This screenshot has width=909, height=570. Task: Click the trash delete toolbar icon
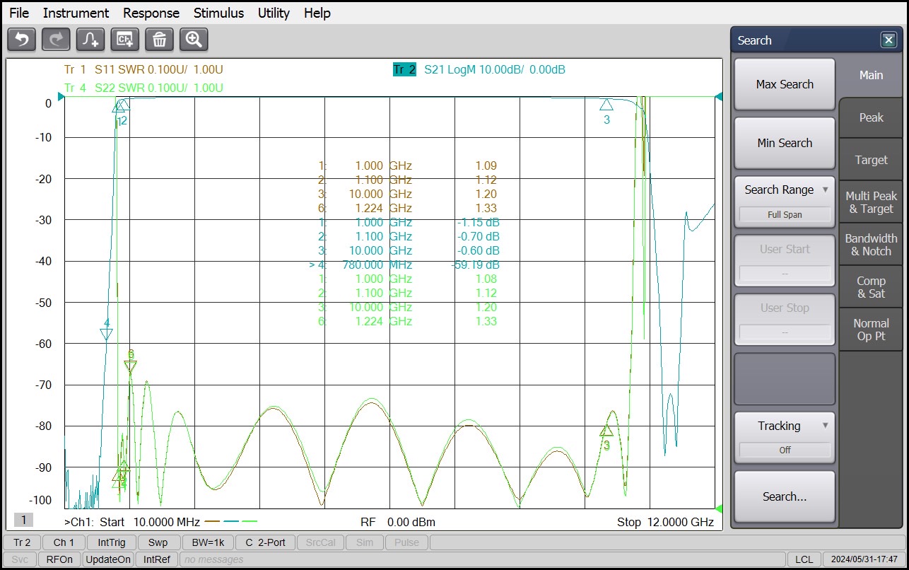click(x=160, y=40)
